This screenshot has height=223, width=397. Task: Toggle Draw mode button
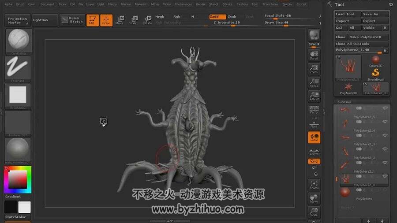click(106, 20)
